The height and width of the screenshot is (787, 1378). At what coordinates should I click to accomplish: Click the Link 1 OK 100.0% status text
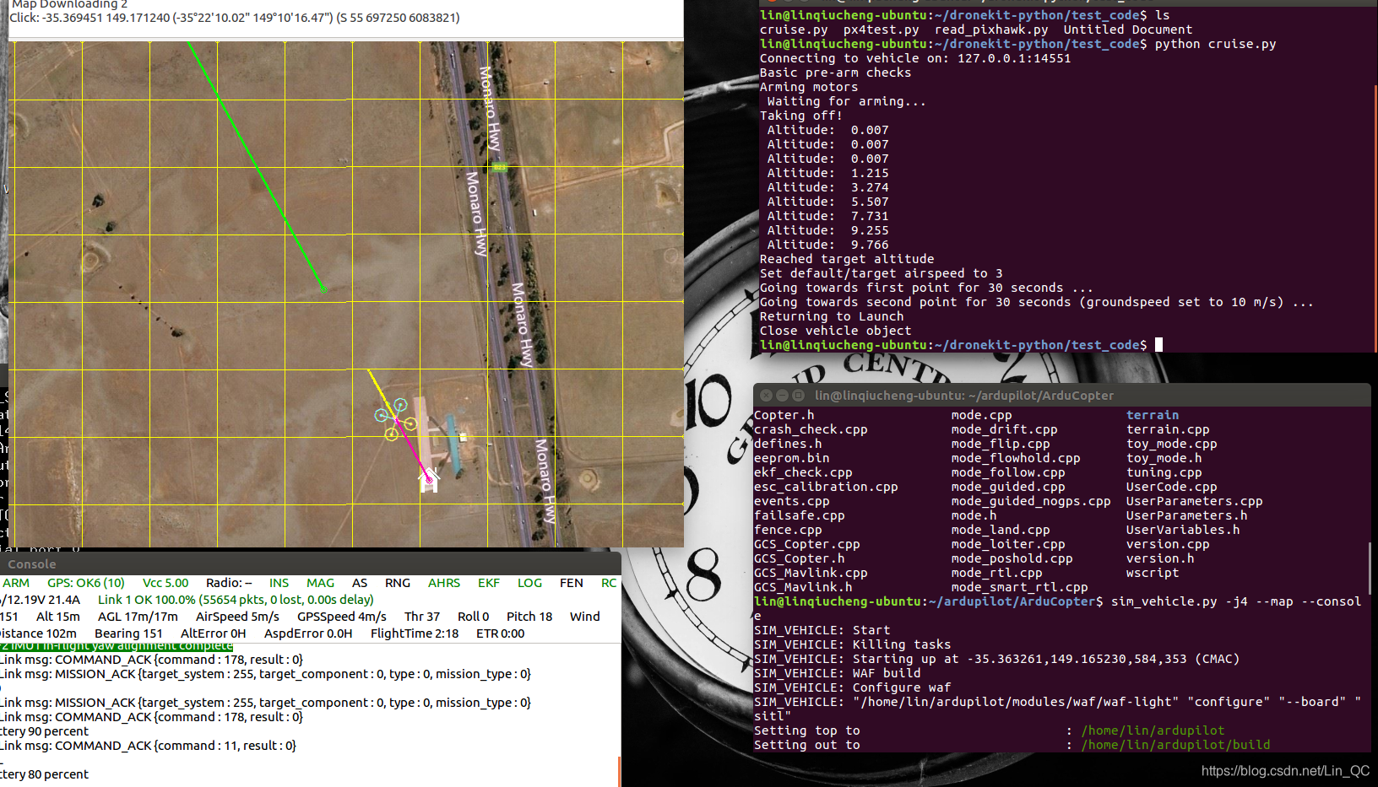click(236, 600)
